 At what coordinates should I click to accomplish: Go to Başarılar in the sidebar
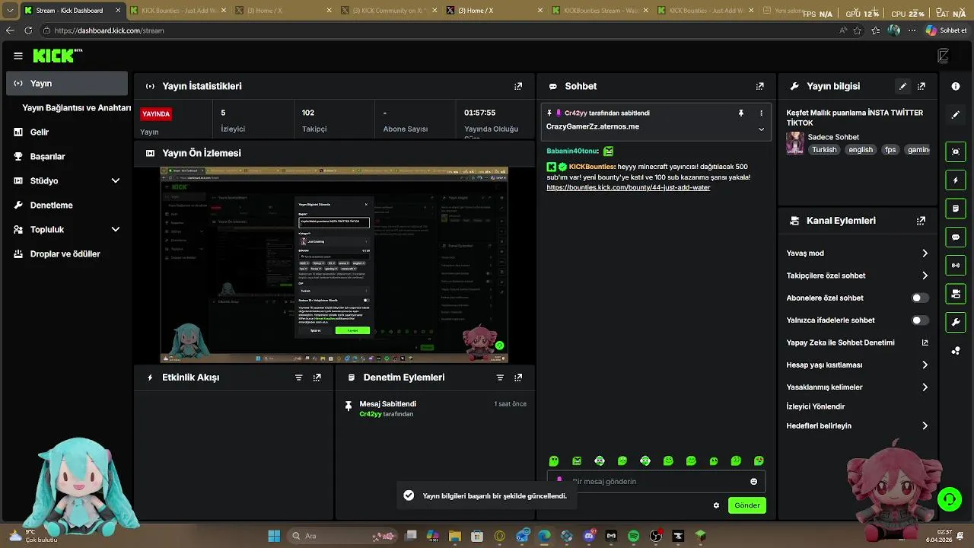coord(67,157)
